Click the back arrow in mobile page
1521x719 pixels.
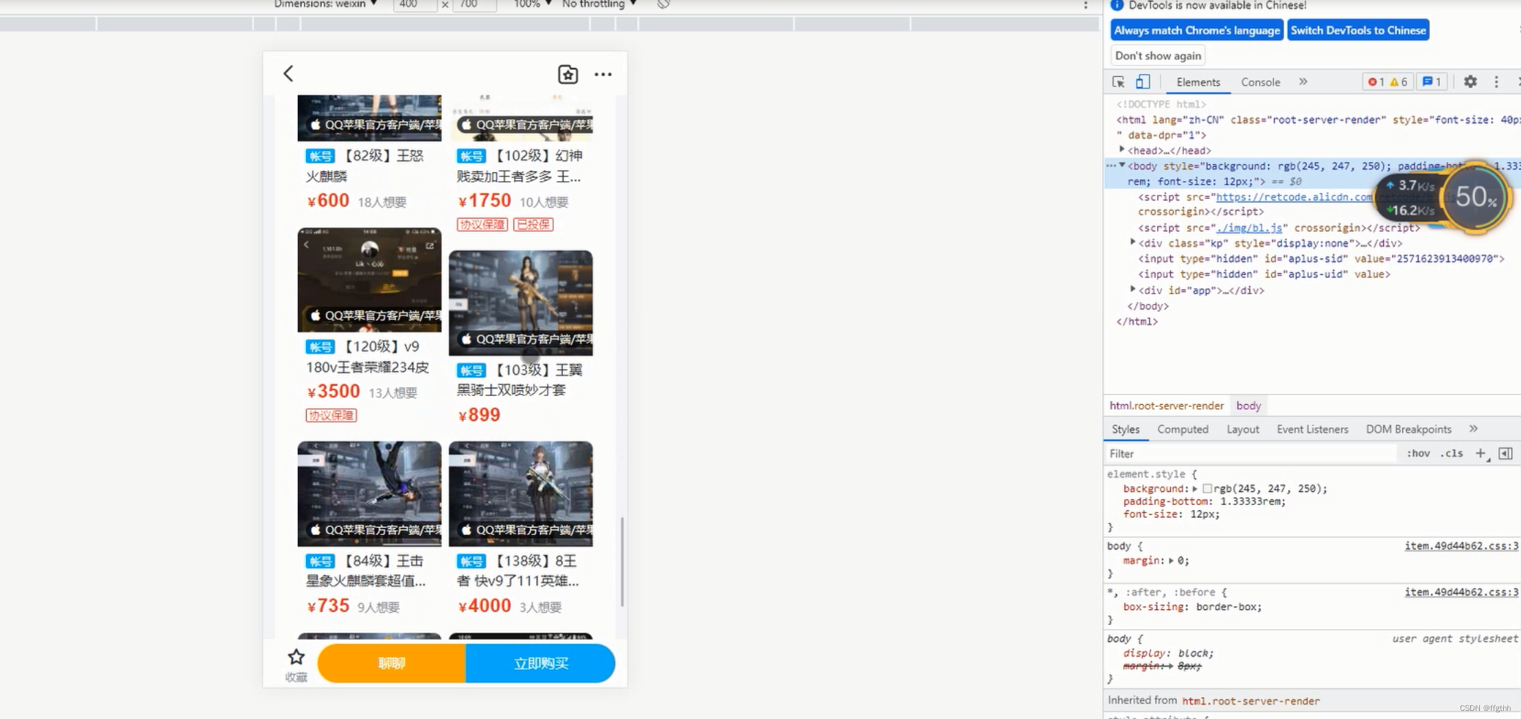(x=288, y=73)
